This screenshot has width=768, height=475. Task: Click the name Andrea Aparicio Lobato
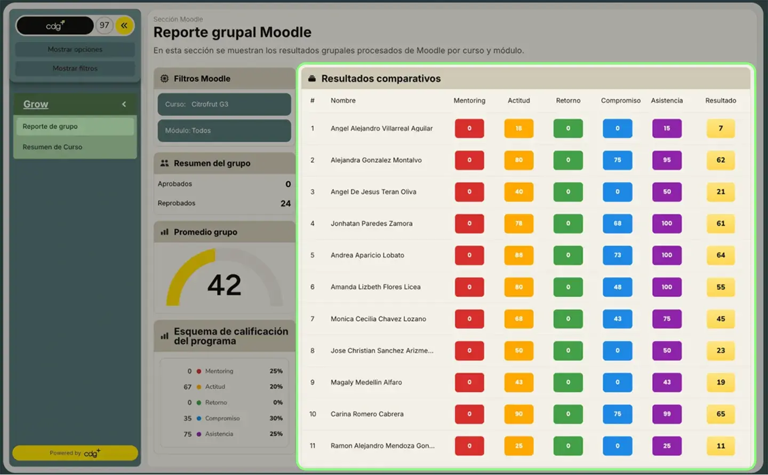pyautogui.click(x=367, y=255)
